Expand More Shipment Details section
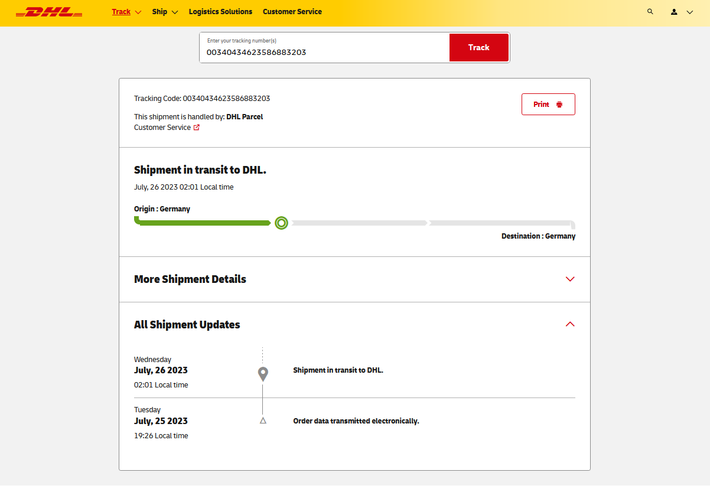710x492 pixels. click(x=569, y=279)
